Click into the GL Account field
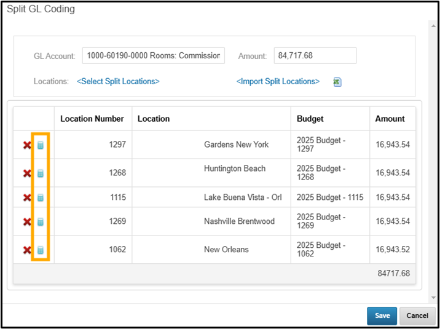This screenshot has width=440, height=329. pos(153,55)
